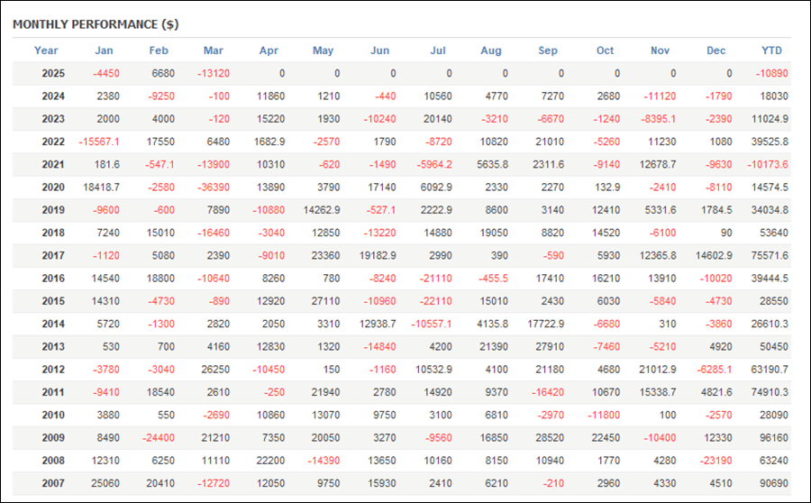Screen dimensions: 811x503
Task: Click the Jun column header
Action: point(379,50)
